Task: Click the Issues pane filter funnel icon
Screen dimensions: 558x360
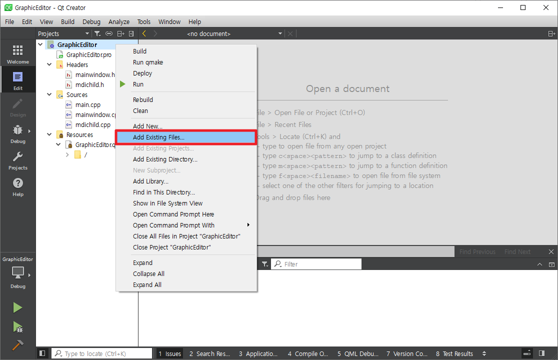Action: tap(265, 264)
